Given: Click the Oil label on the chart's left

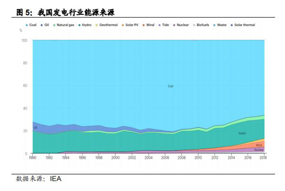Looking at the screenshot, I should coord(35,127).
